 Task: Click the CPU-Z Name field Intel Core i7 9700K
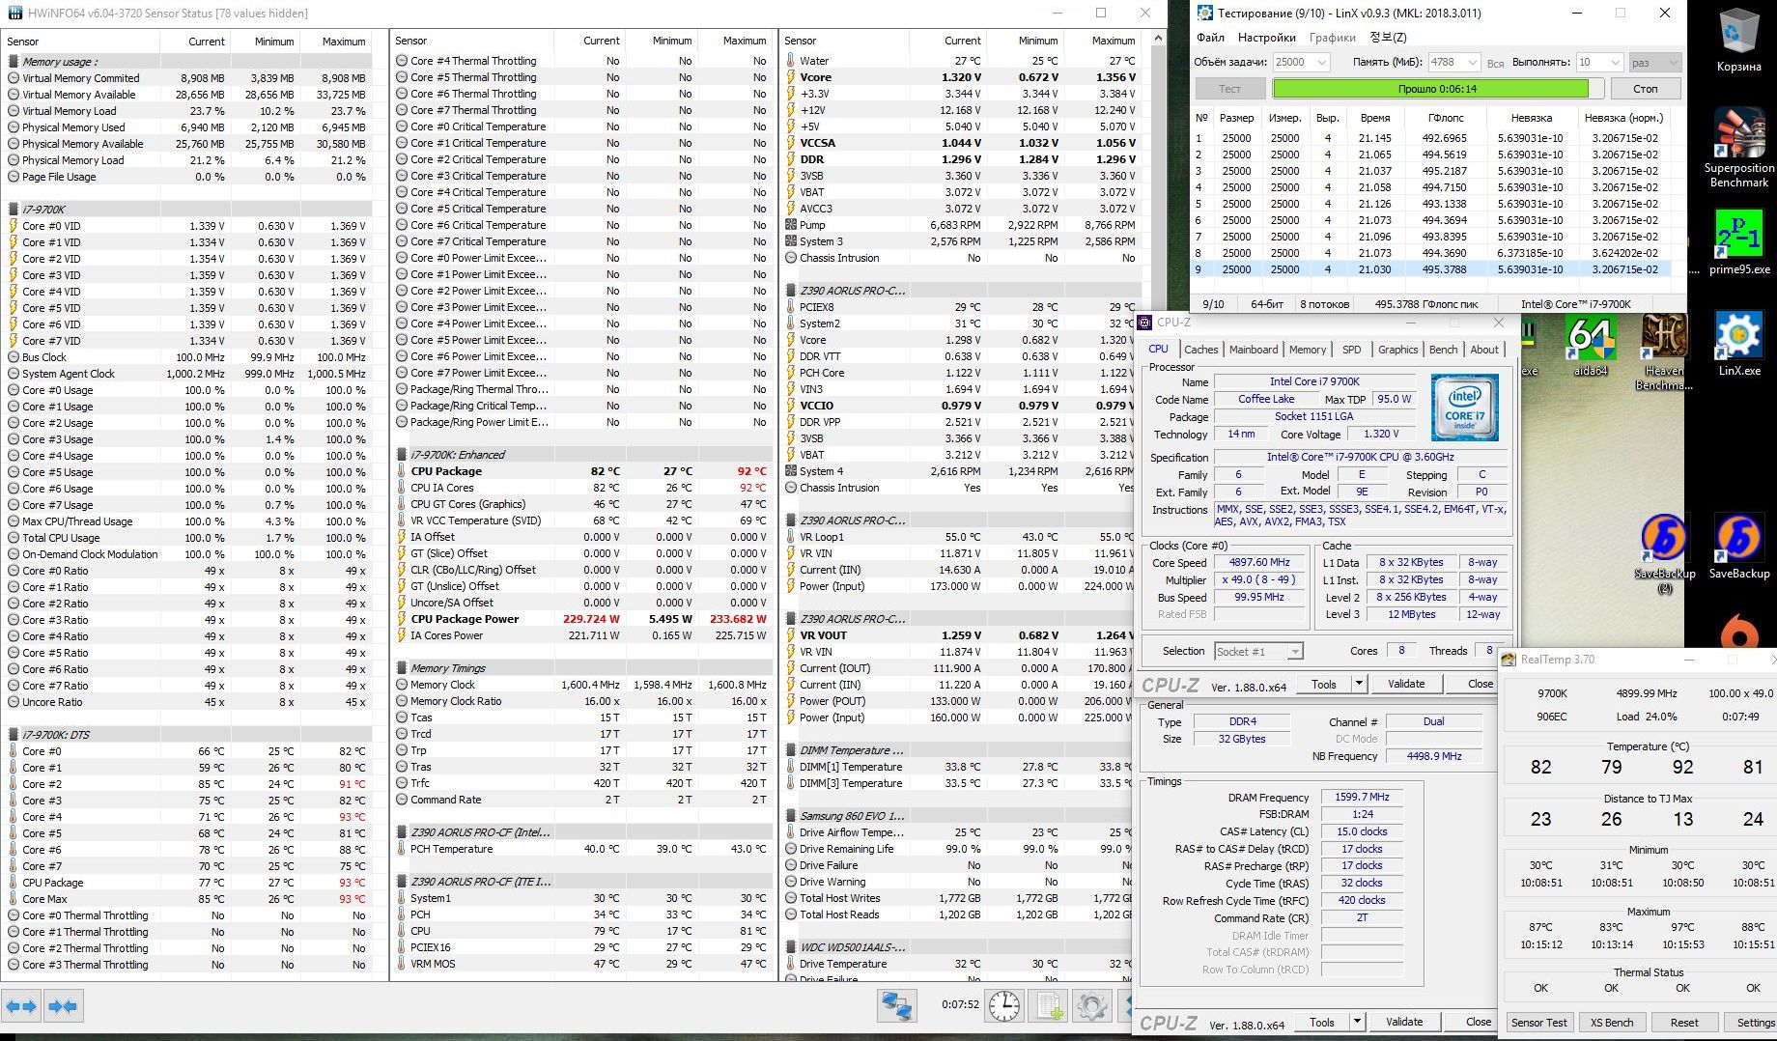(x=1314, y=381)
